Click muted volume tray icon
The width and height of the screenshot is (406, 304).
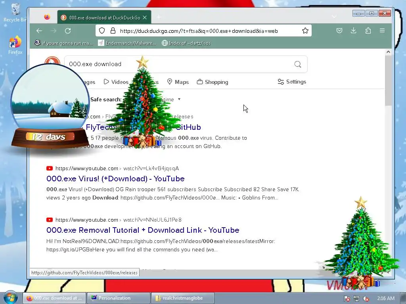366,298
